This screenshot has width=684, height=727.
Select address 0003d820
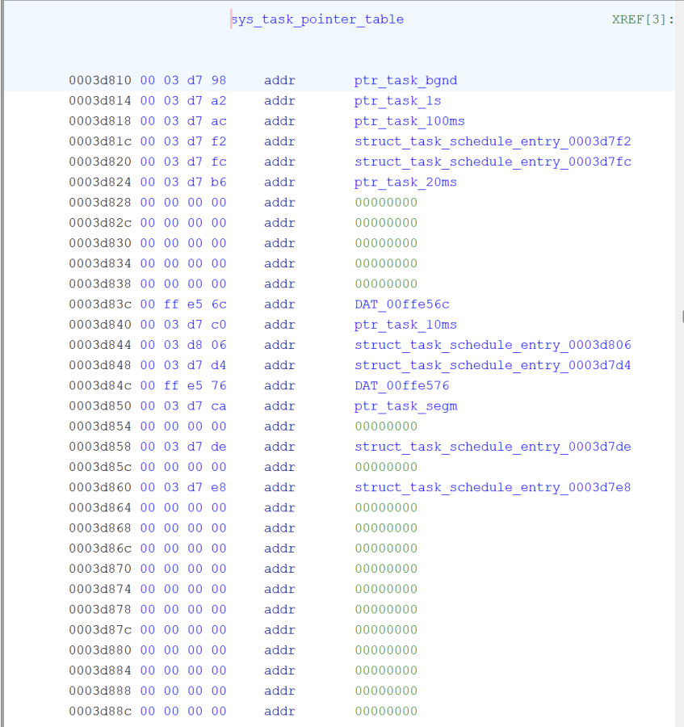click(100, 162)
